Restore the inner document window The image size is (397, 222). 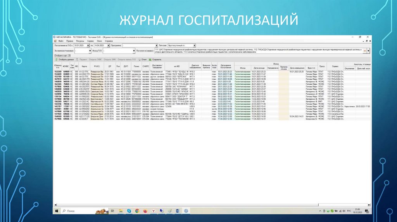367,41
